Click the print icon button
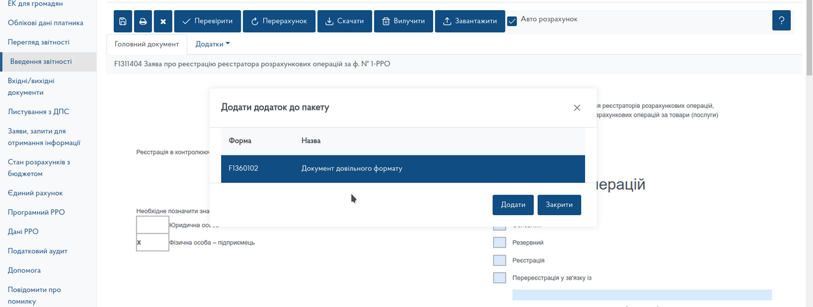 (143, 21)
